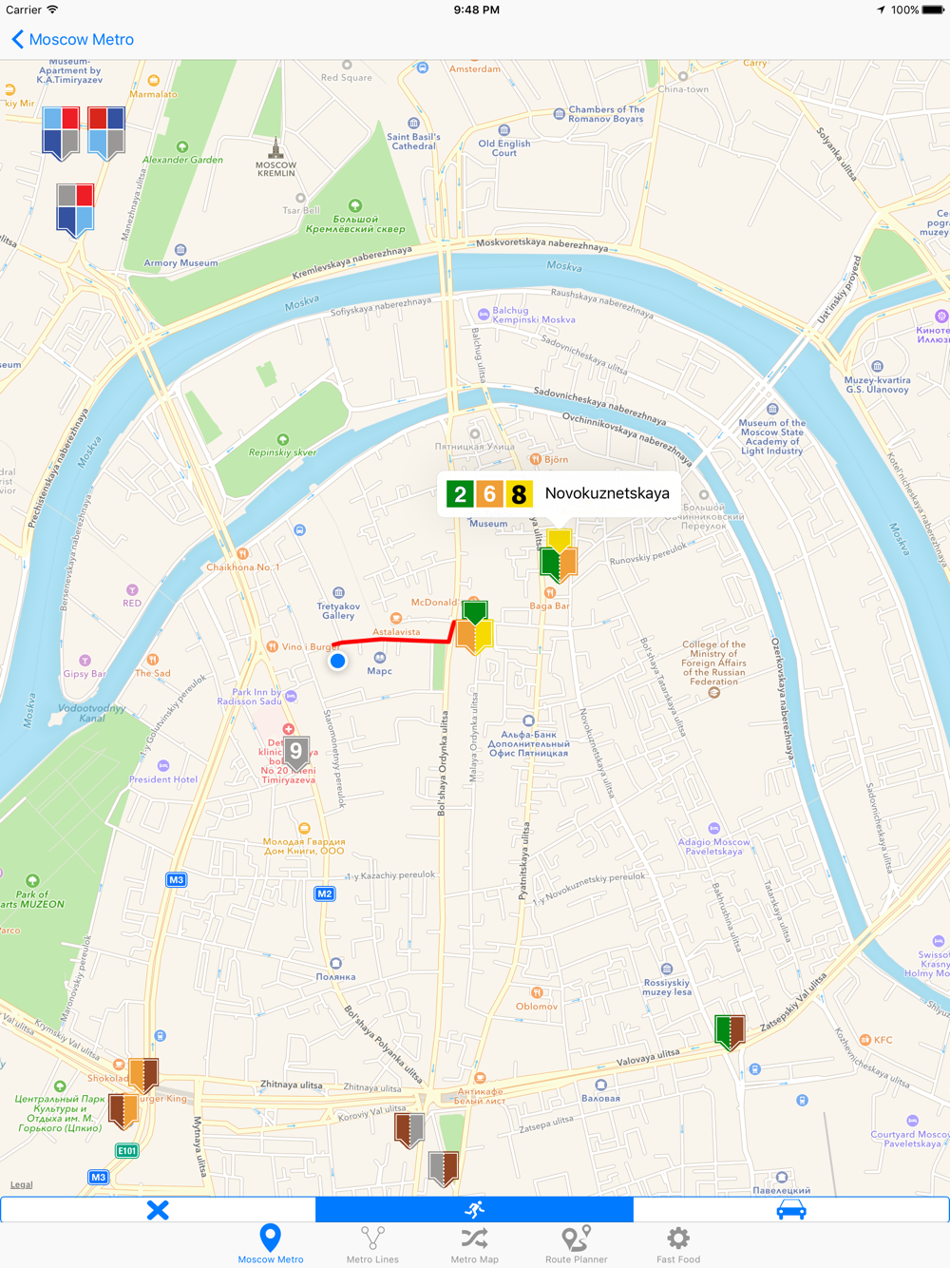The height and width of the screenshot is (1268, 950).
Task: Open the Metro Map tab
Action: 474,1244
